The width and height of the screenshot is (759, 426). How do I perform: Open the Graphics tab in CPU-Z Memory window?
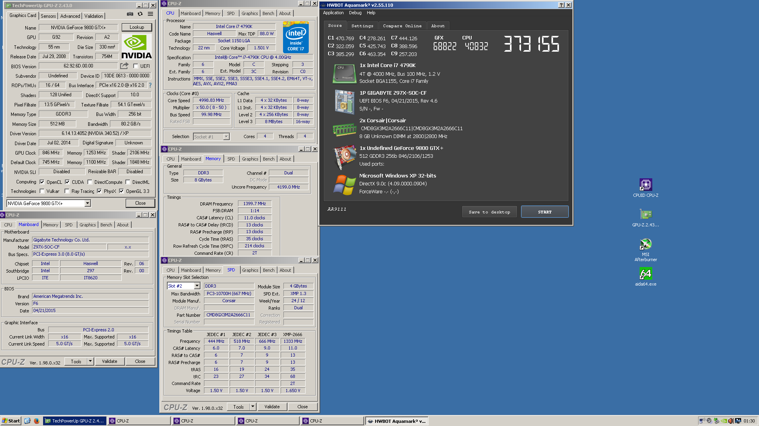pyautogui.click(x=250, y=159)
